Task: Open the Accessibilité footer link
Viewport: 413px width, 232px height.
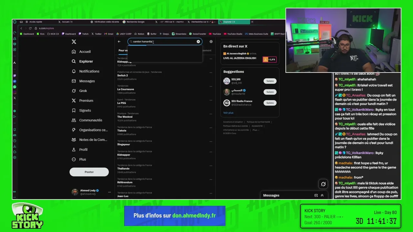Action: tap(257, 126)
